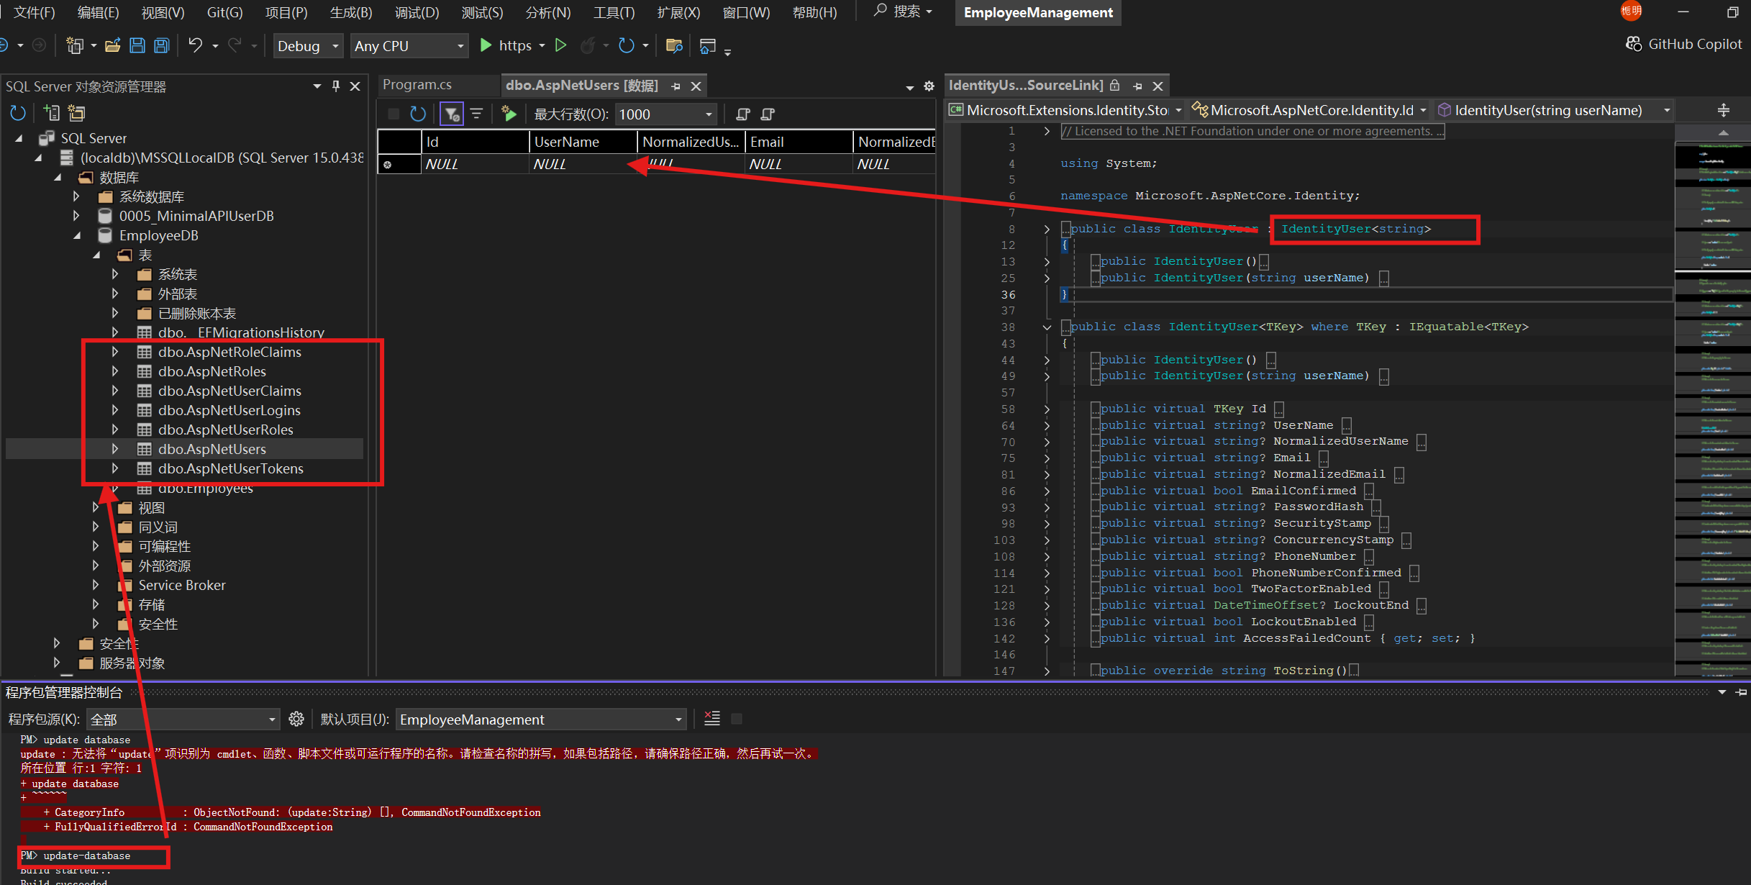Open the max rows 1000 dropdown
This screenshot has width=1751, height=885.
pyautogui.click(x=665, y=114)
